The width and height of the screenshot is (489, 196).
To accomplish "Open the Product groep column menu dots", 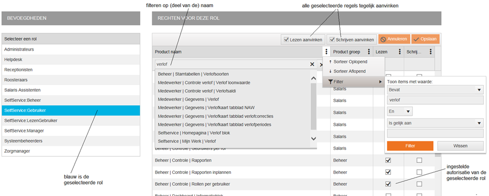I will point(369,52).
